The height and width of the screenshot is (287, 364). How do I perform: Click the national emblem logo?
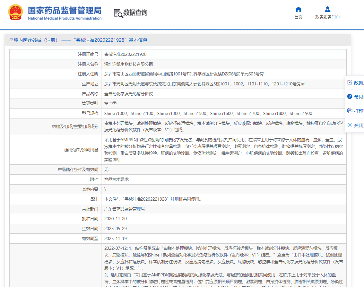tap(15, 12)
